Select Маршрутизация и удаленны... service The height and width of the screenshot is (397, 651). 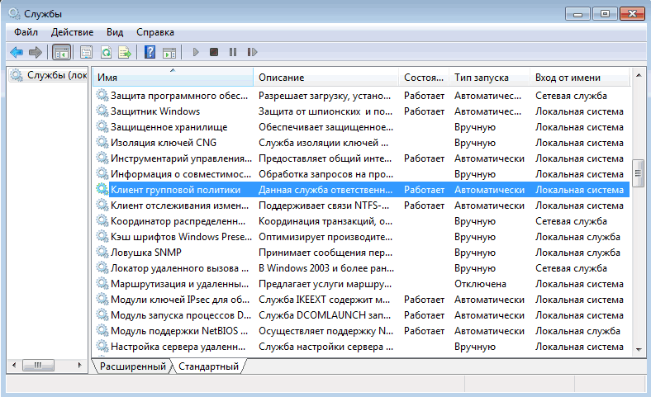(x=179, y=284)
